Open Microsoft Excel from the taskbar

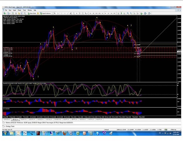(x=78, y=133)
